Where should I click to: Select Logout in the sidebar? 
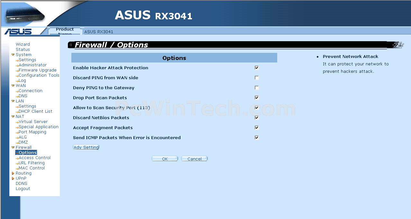point(23,189)
